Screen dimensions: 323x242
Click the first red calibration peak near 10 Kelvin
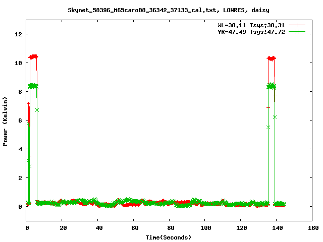(33, 57)
